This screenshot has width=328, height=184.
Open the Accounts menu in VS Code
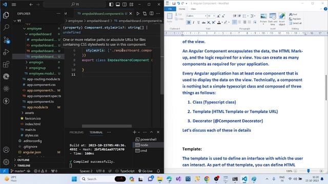click(x=6, y=150)
